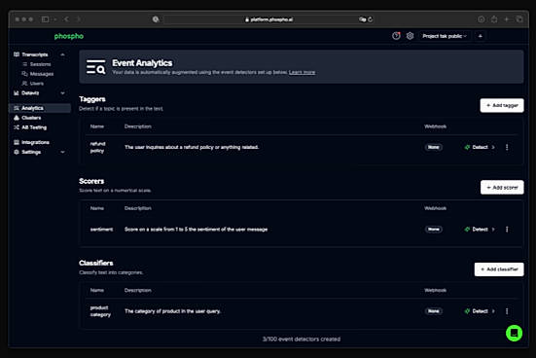
Task: Click the Users people icon
Action: click(24, 84)
